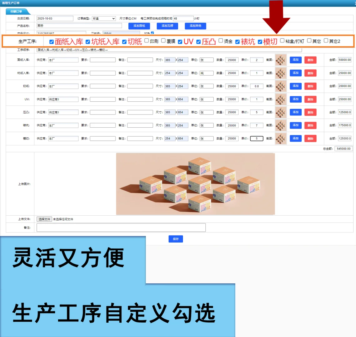This screenshot has width=356, height=337.
Task: Enable the 烫金 process option
Action: [x=220, y=41]
